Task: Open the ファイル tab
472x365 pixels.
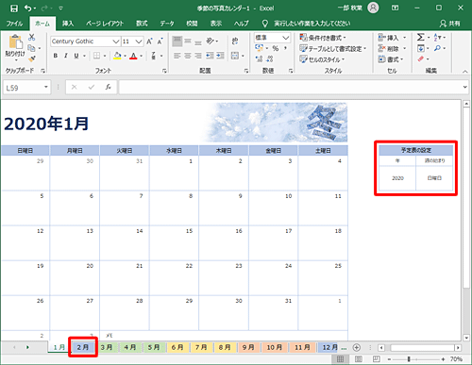Action: pos(14,24)
